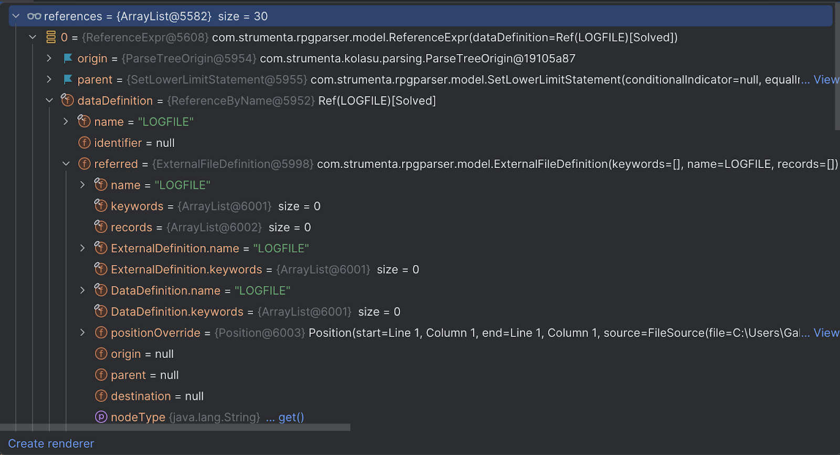Click the list element icon for index 0
The width and height of the screenshot is (840, 455).
click(x=51, y=37)
